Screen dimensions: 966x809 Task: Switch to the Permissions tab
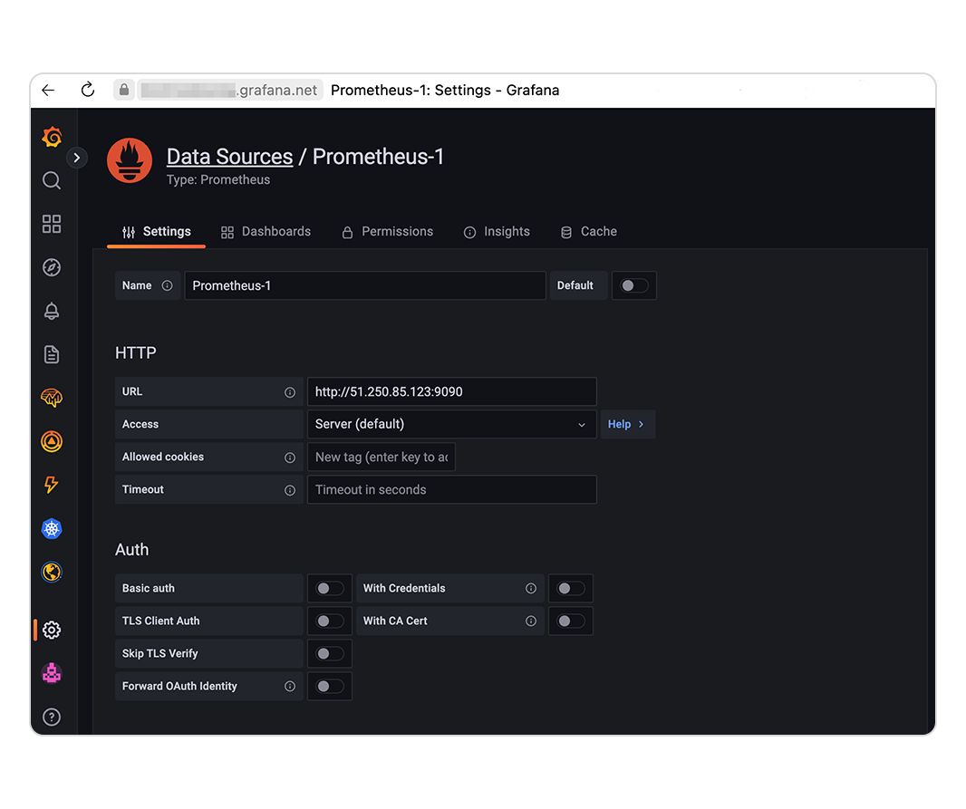388,232
